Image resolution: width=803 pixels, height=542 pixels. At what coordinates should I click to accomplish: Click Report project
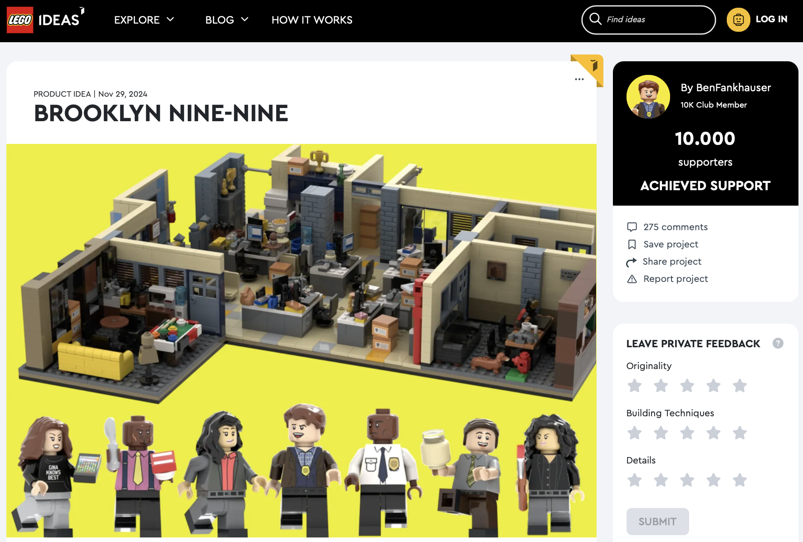[676, 279]
